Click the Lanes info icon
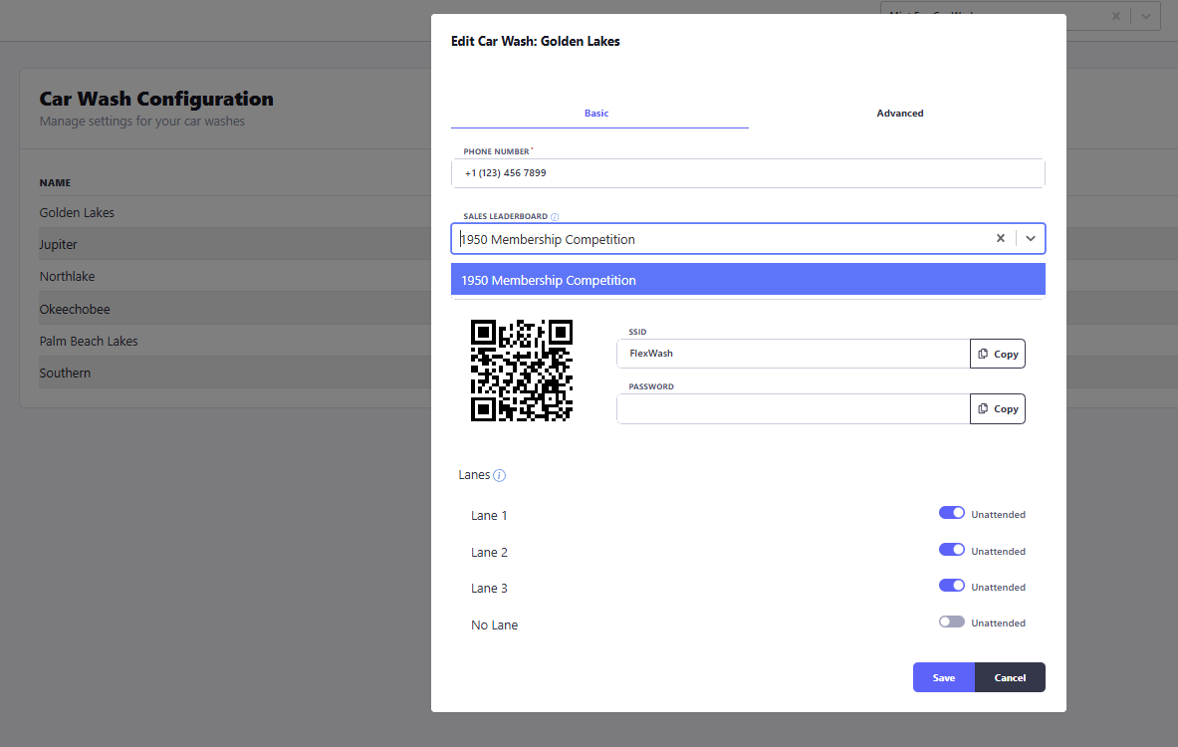The image size is (1178, 747). pyautogui.click(x=500, y=475)
